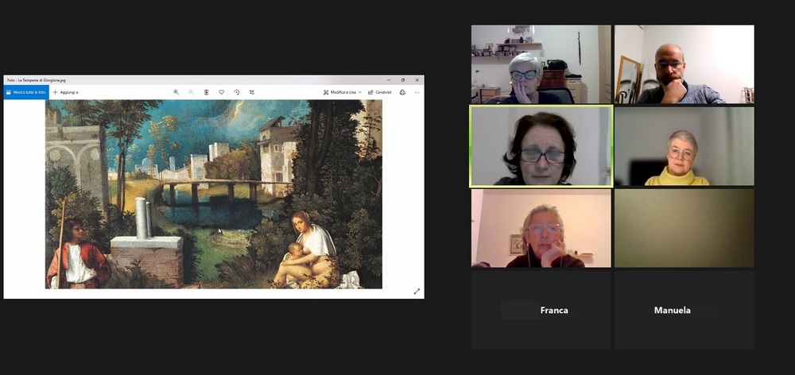Click the zoom in magnifier icon
795x375 pixels.
[x=176, y=92]
